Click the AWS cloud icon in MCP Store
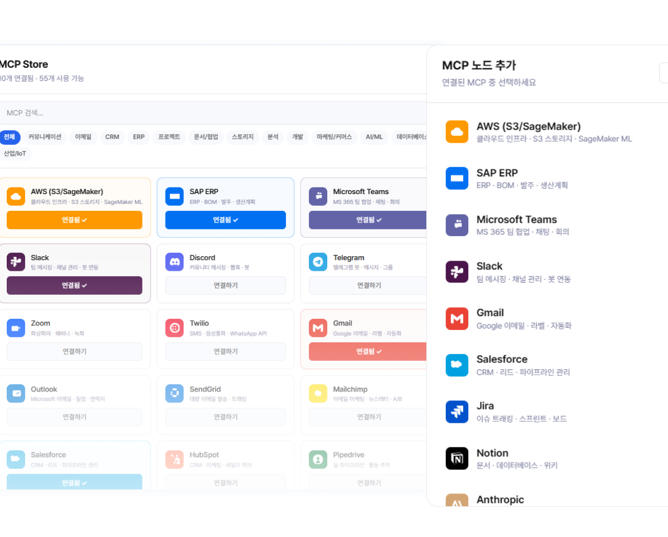Image resolution: width=668 pixels, height=537 pixels. coord(16,196)
